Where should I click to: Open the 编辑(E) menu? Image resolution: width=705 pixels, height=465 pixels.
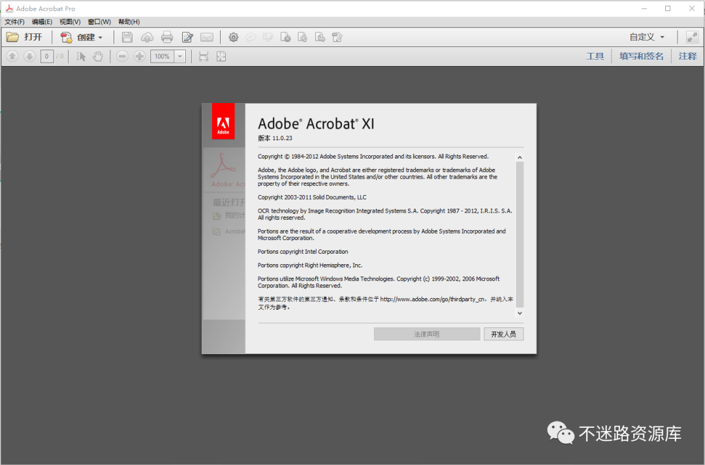[42, 22]
